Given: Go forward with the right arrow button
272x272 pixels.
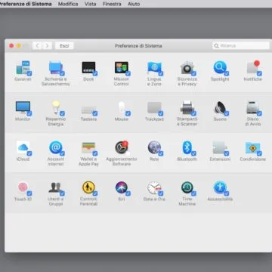Looking at the screenshot, I should point(47,46).
